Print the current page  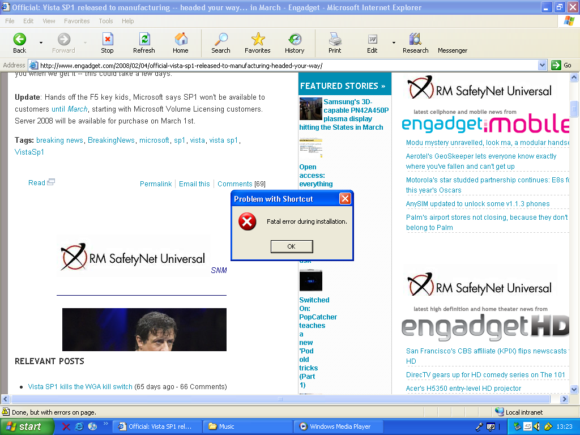click(335, 43)
